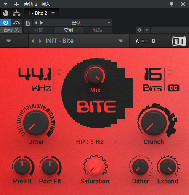The height and width of the screenshot is (195, 189).
Task: Click the HP : 5 Hz filter stepper arrows
Action: coord(115,142)
